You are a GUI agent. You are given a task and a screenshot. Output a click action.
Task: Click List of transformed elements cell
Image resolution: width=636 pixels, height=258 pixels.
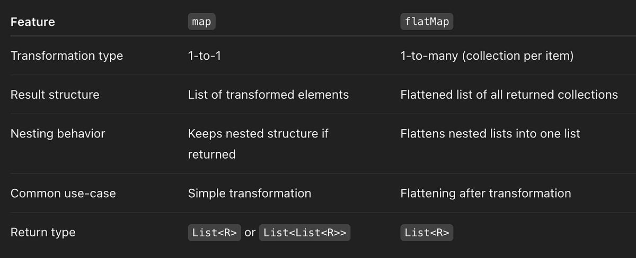[x=269, y=95]
